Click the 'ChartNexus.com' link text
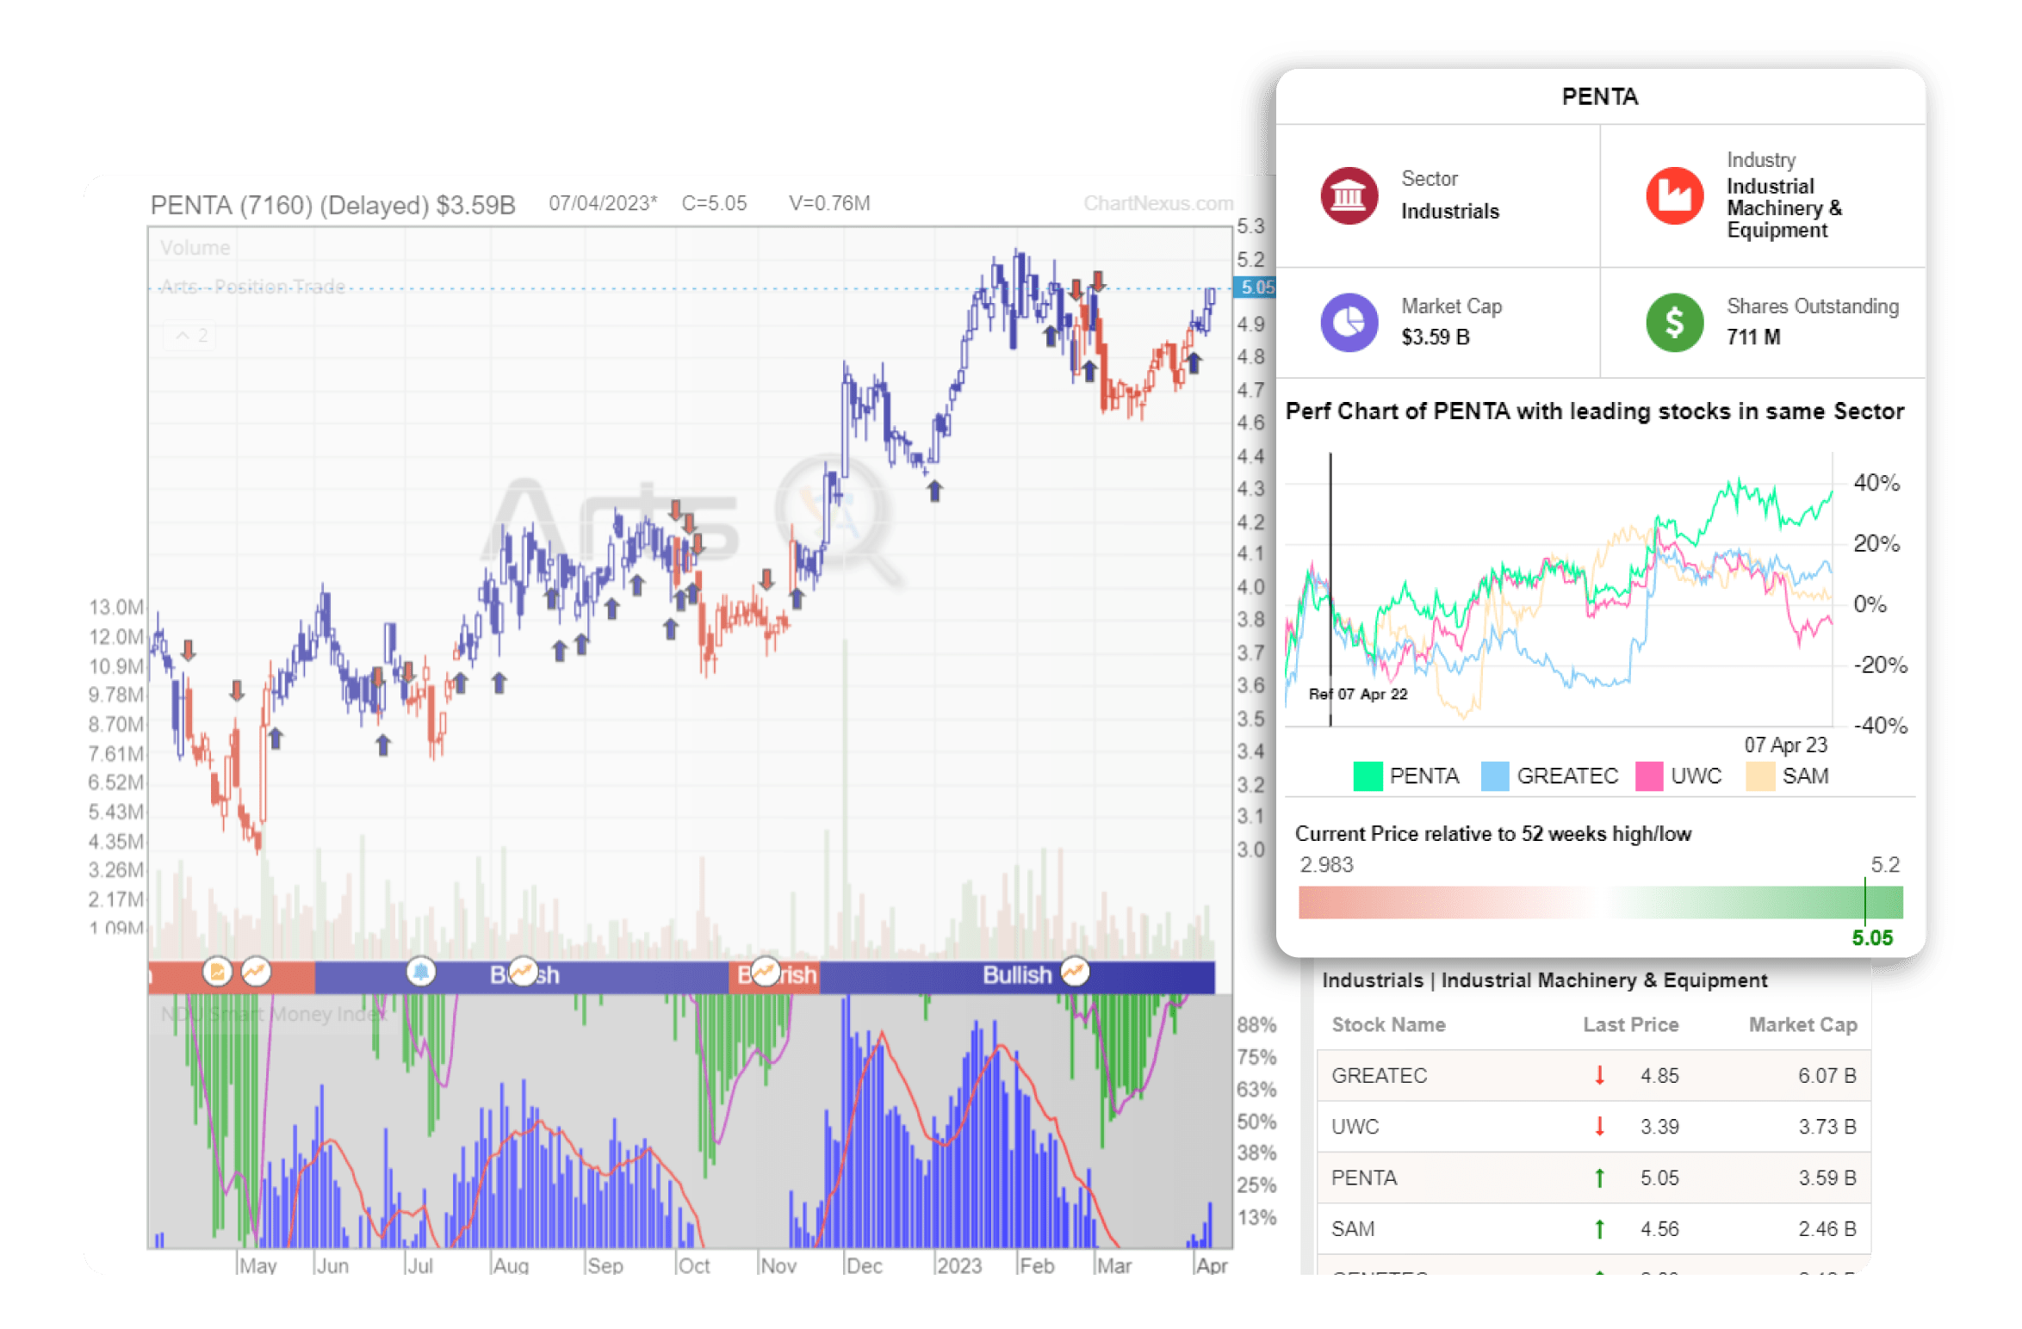This screenshot has width=2022, height=1329. coord(1158,203)
